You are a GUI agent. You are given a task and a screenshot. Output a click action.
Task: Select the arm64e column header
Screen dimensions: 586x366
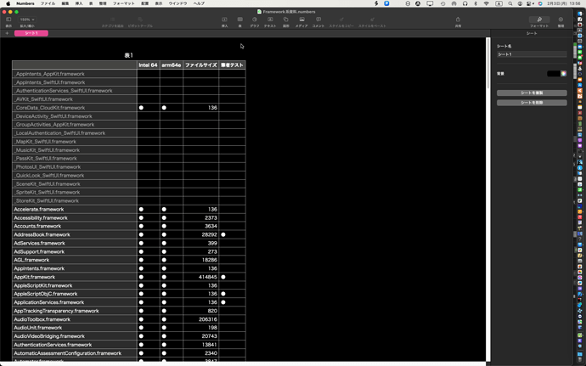click(172, 65)
